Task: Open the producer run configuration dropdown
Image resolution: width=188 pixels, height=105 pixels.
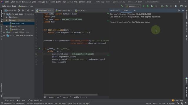Action: pos(133,6)
